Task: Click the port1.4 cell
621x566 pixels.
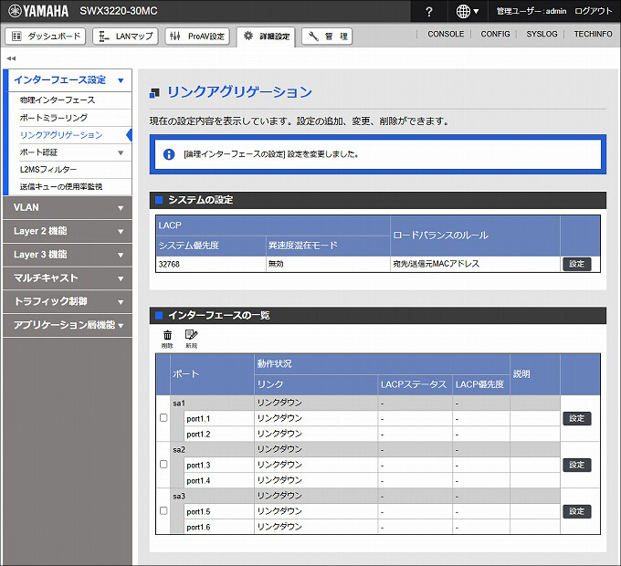Action: [x=218, y=480]
